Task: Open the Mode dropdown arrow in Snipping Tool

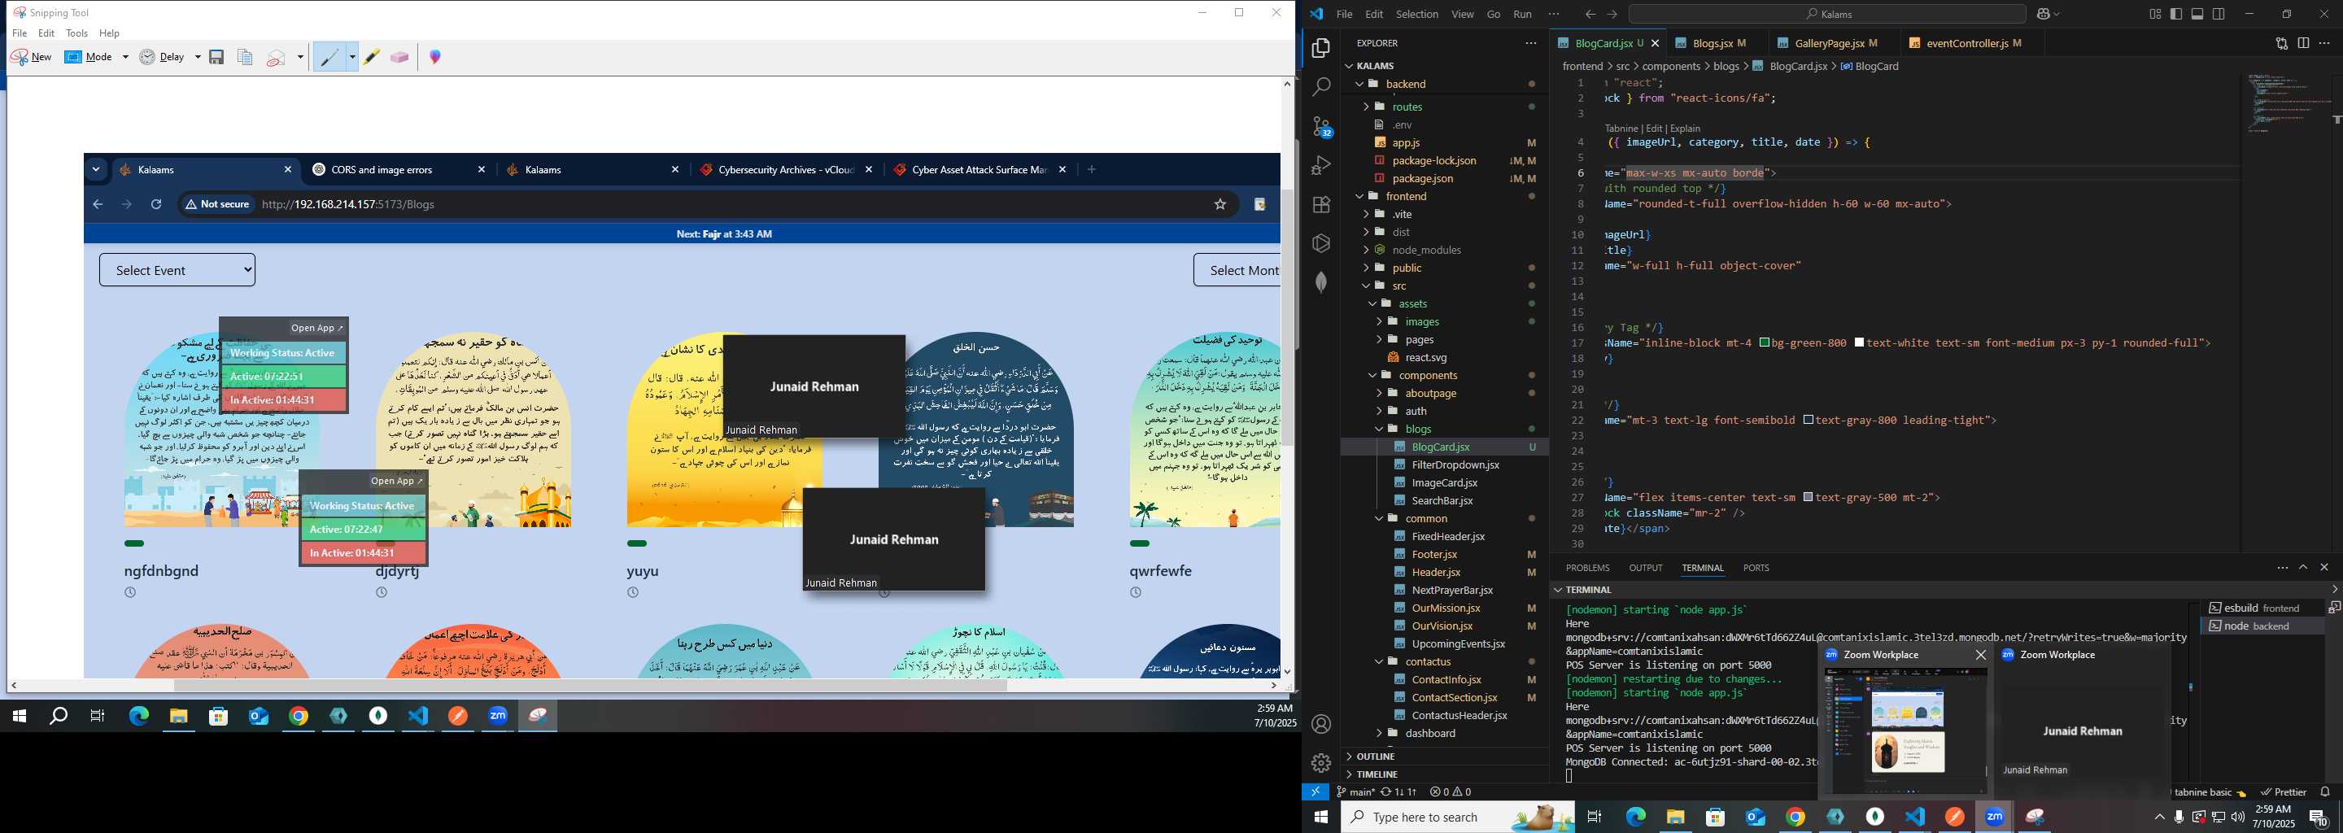Action: coord(125,57)
